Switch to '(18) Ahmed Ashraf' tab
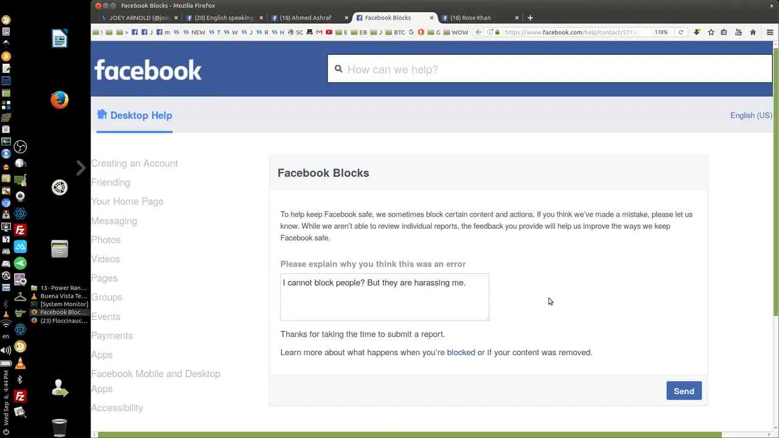 (309, 18)
